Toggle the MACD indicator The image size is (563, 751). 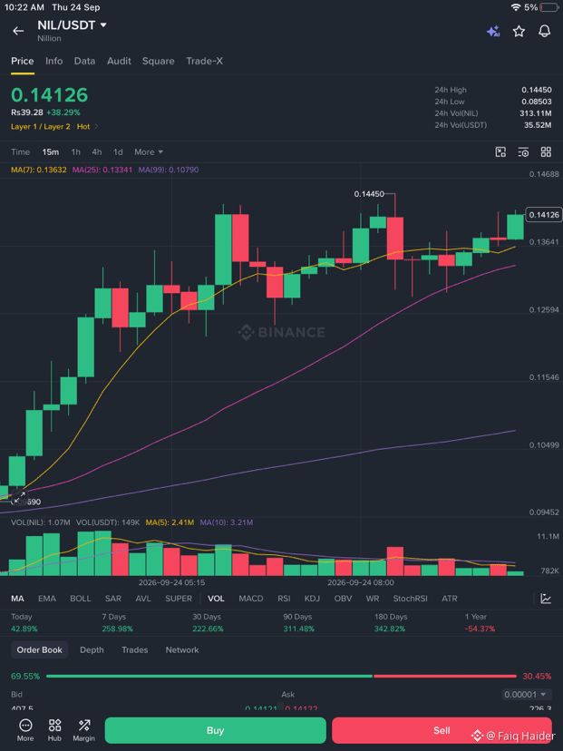coord(251,599)
